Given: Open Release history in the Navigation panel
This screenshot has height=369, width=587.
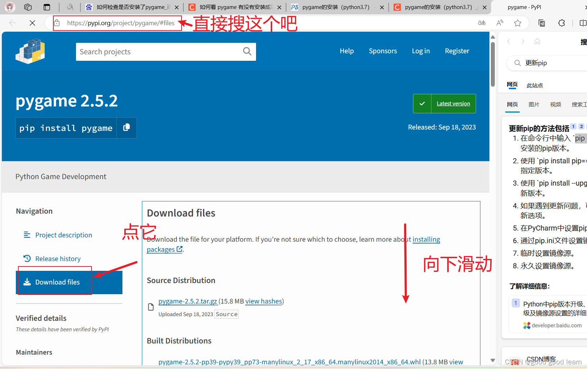Looking at the screenshot, I should click(x=58, y=258).
